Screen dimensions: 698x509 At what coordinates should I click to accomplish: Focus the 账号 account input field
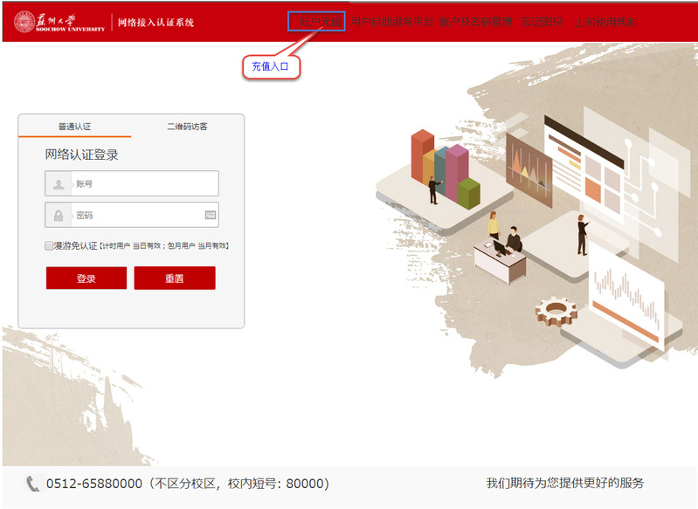coord(132,183)
